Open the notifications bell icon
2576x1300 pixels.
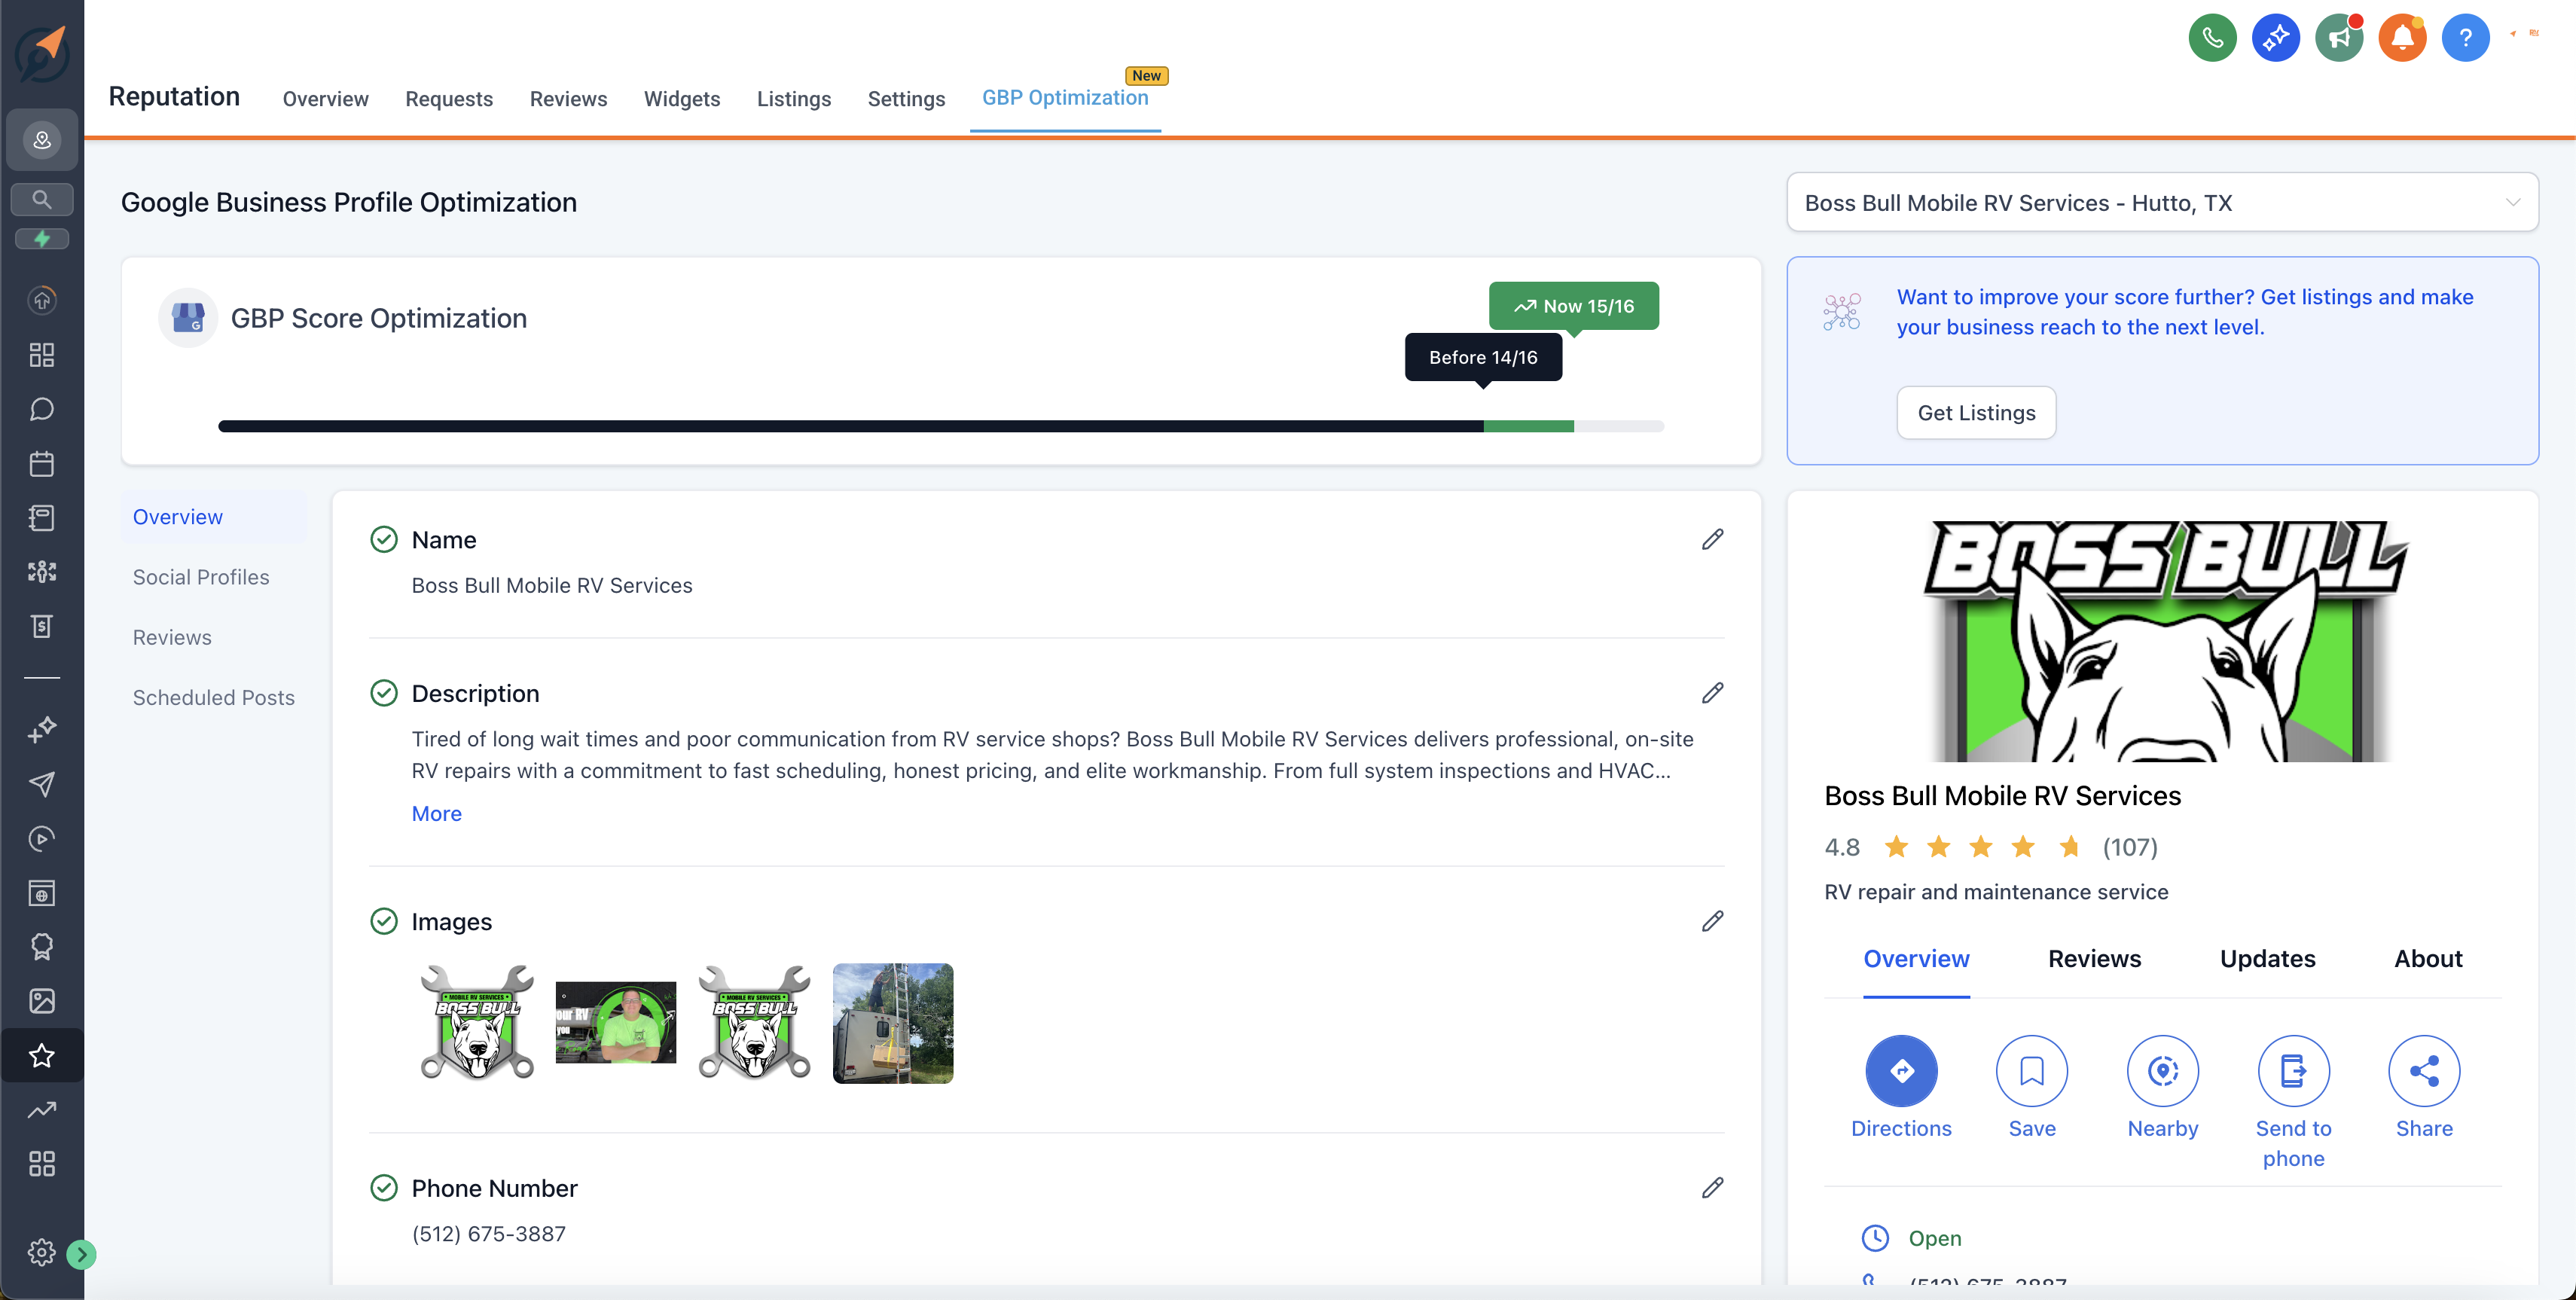(x=2402, y=38)
